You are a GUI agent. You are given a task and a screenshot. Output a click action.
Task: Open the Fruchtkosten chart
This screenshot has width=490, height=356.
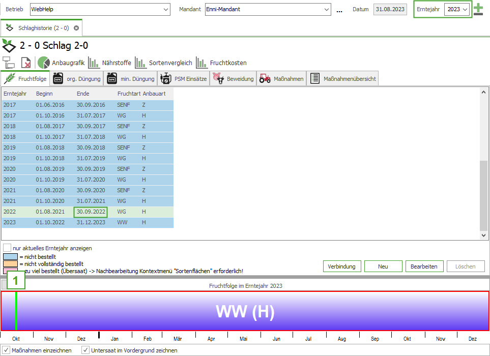pyautogui.click(x=221, y=63)
